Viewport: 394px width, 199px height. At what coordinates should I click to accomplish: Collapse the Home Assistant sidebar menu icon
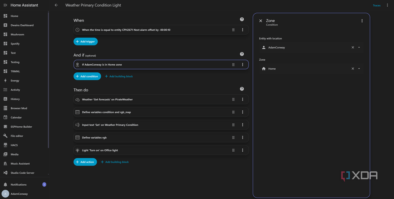(x=5, y=5)
